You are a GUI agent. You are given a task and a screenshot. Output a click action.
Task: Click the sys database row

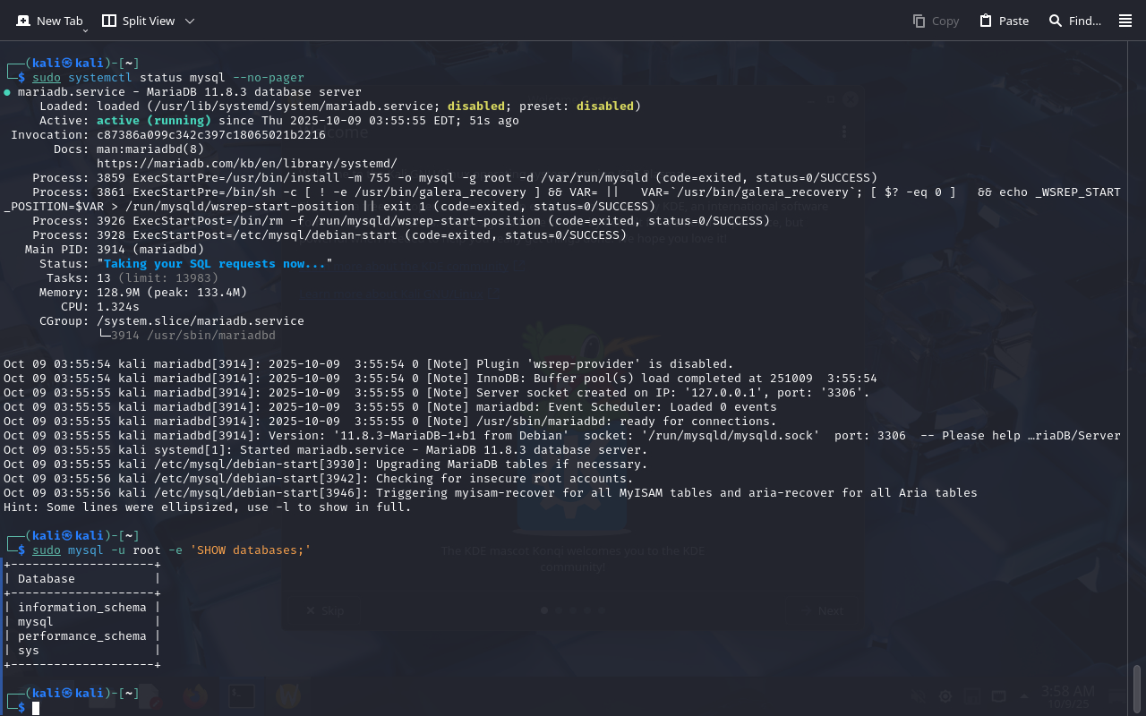[29, 650]
